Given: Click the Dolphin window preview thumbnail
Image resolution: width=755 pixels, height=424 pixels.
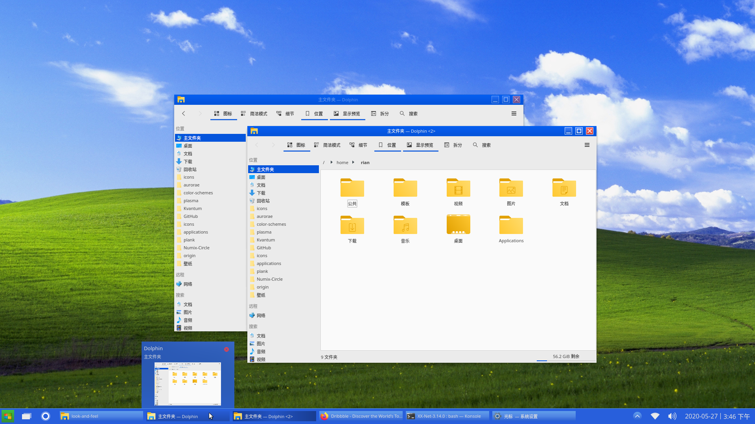Looking at the screenshot, I should (188, 384).
